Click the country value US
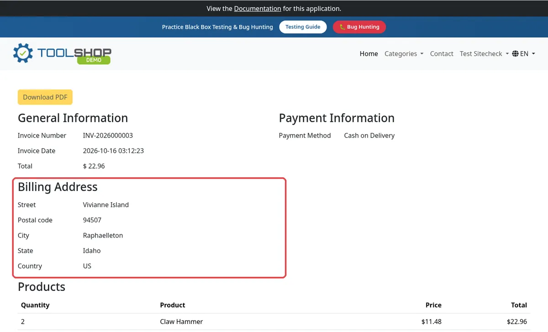The height and width of the screenshot is (332, 548). [87, 266]
